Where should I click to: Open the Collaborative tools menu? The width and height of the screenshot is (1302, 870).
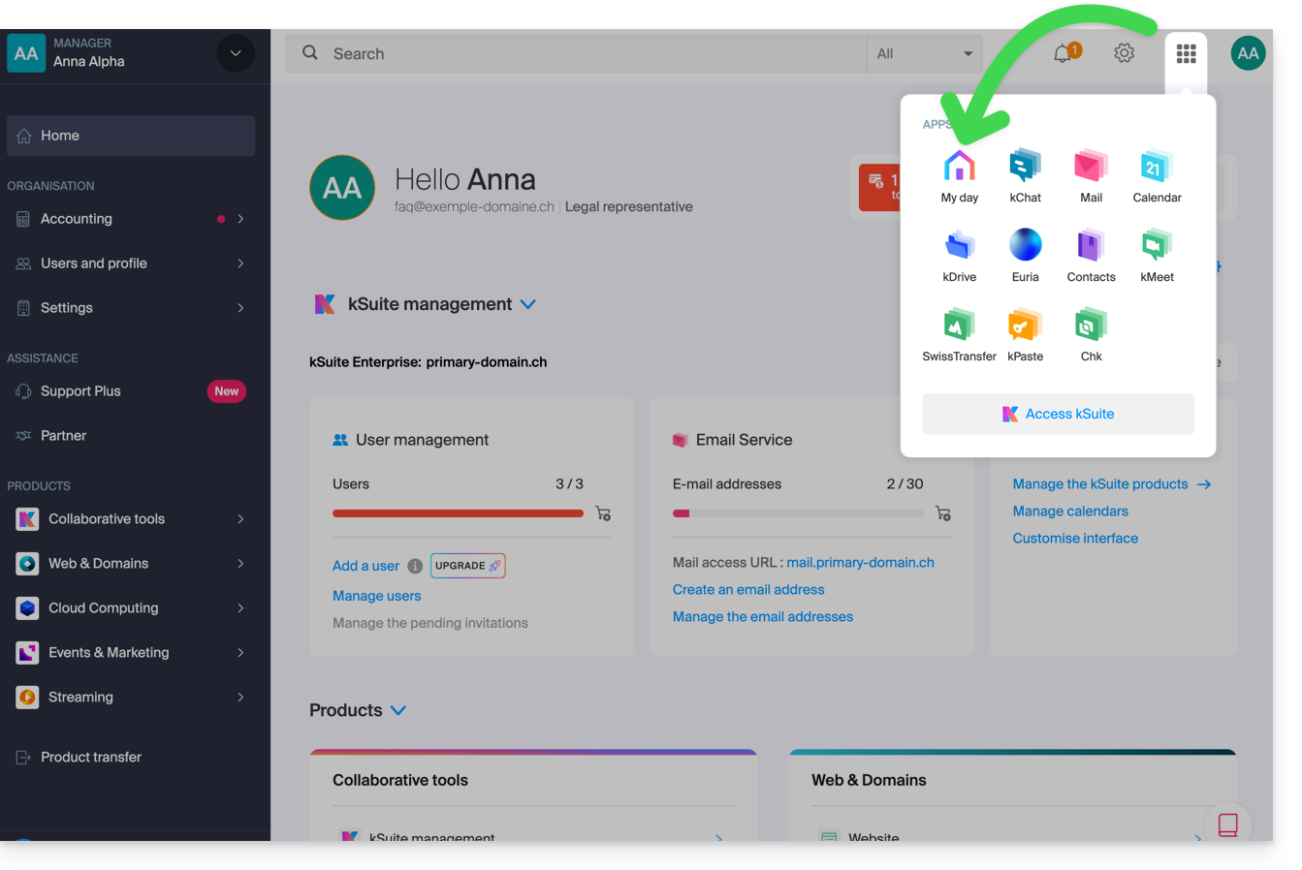coord(131,519)
